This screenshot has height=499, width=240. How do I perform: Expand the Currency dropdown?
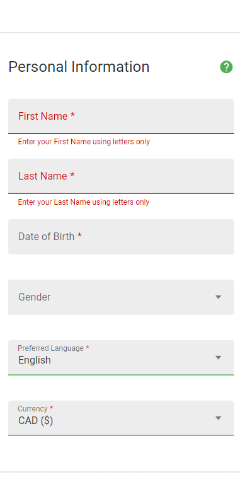[x=121, y=418]
